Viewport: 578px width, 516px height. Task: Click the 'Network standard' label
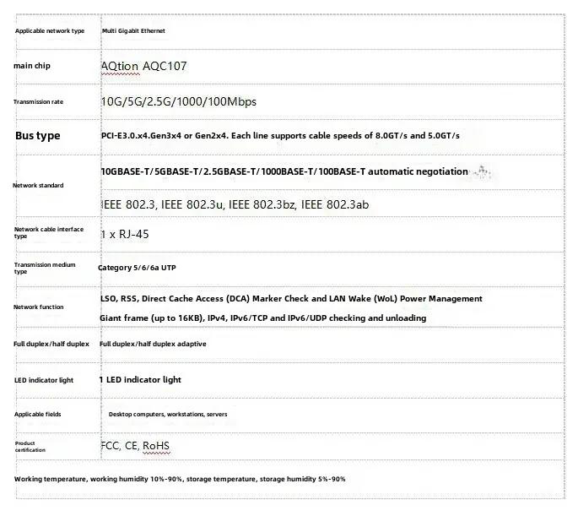coord(38,185)
